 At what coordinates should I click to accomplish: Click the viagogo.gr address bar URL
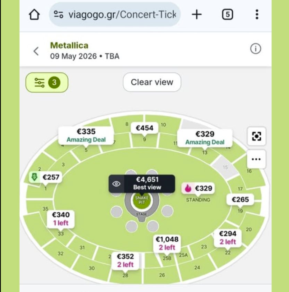point(122,15)
